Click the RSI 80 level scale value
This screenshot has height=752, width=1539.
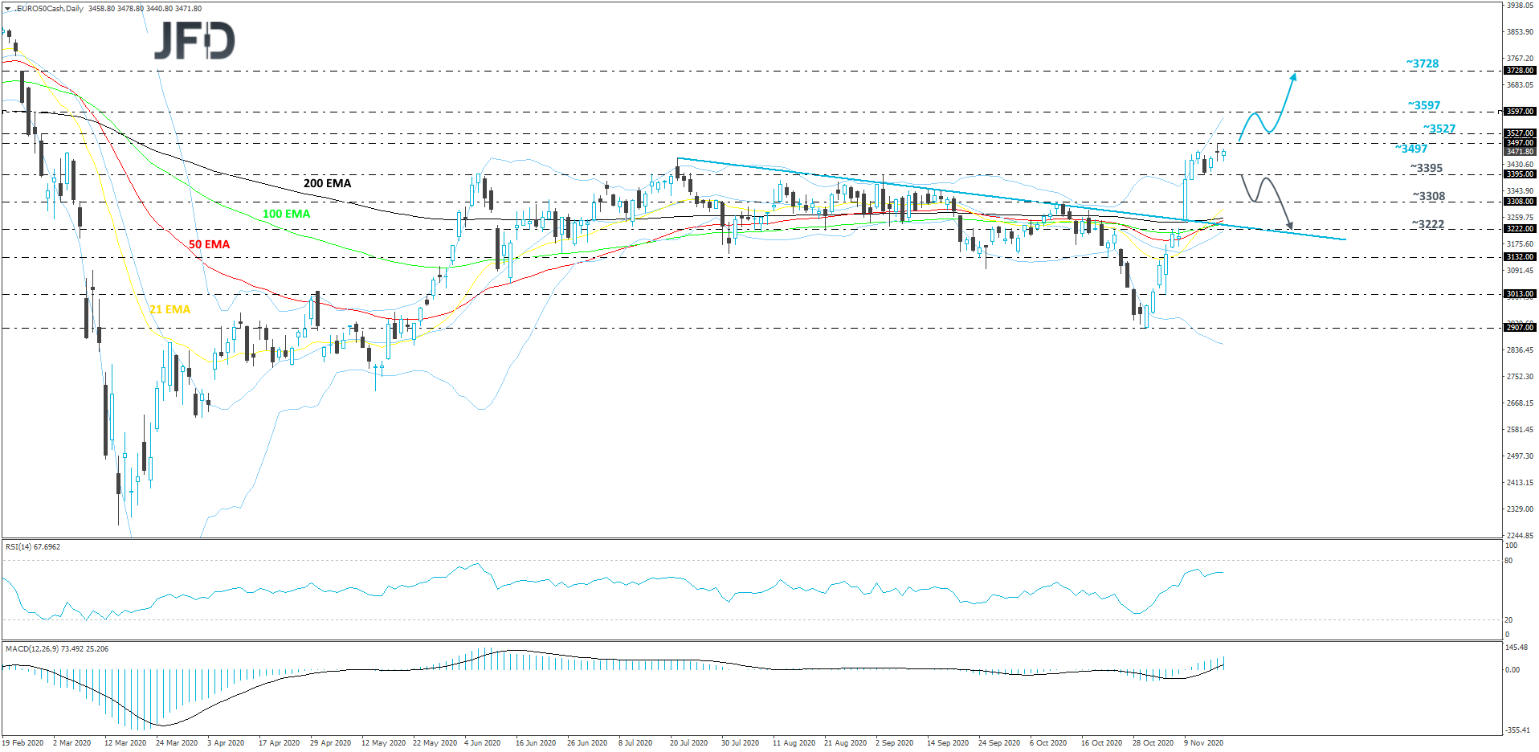[1508, 561]
